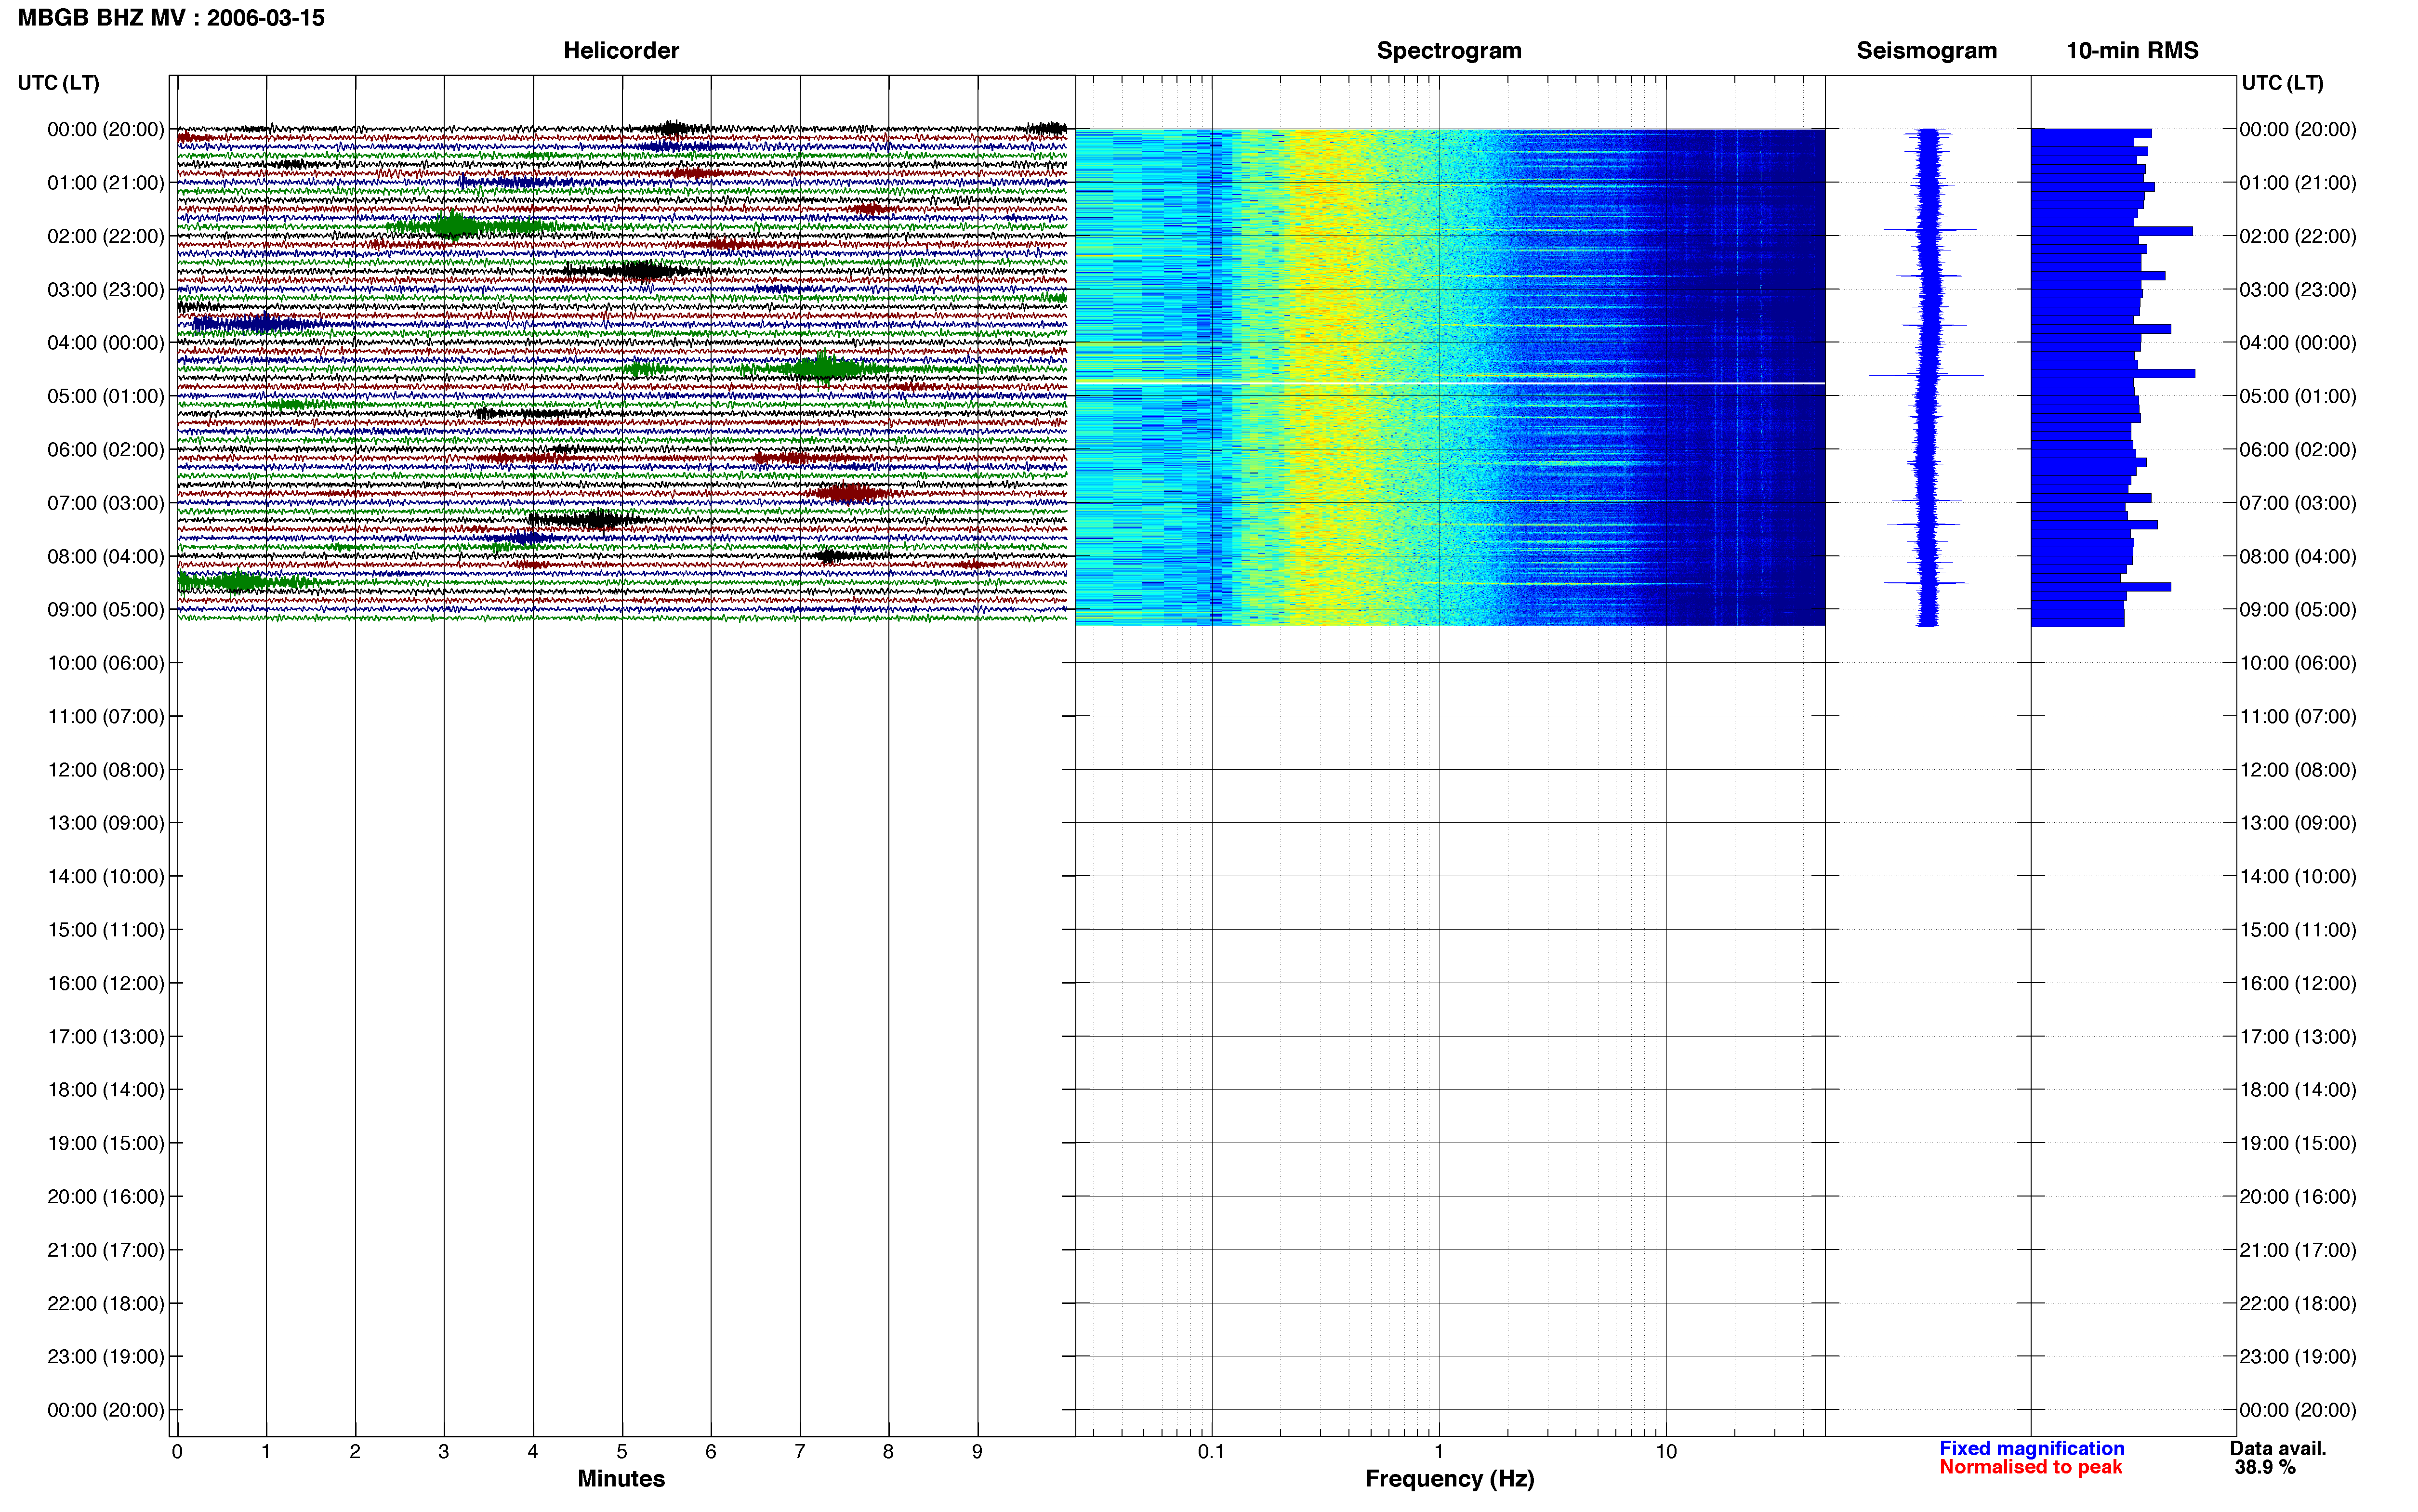Click the '9' minutes tick label
The width and height of the screenshot is (2418, 1512).
pos(977,1451)
